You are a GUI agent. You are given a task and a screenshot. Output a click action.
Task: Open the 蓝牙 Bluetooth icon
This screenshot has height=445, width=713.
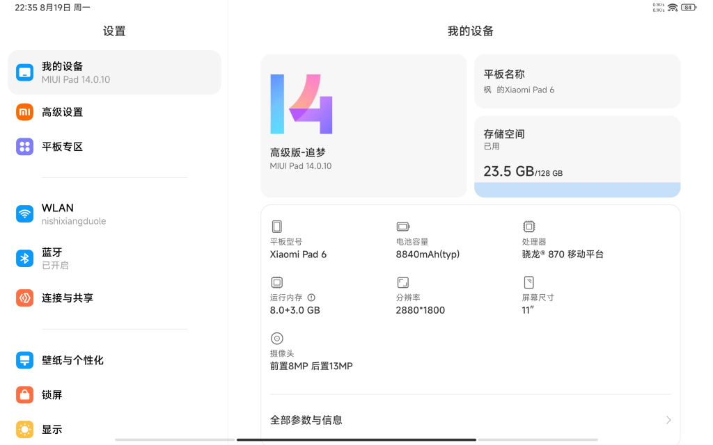24,259
